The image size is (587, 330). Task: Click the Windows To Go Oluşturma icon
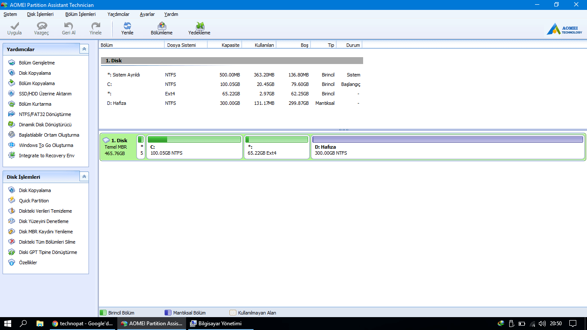click(12, 145)
